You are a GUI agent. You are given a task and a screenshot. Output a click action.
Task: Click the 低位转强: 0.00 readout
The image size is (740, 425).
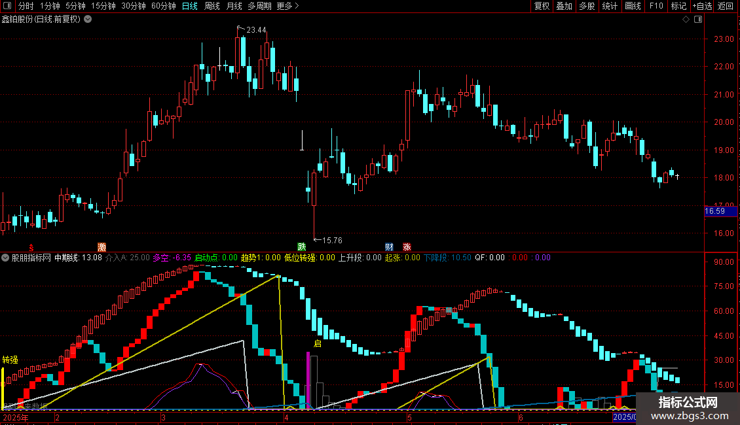click(310, 258)
